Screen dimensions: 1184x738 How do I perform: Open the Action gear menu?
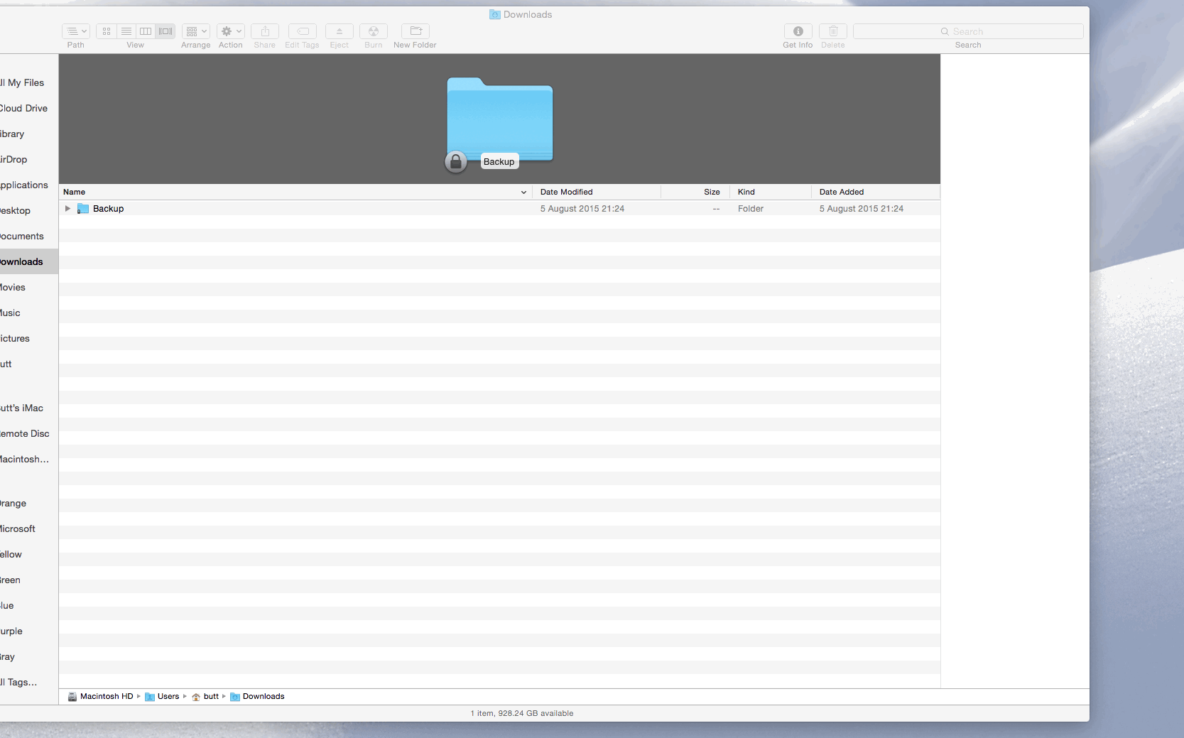(231, 31)
